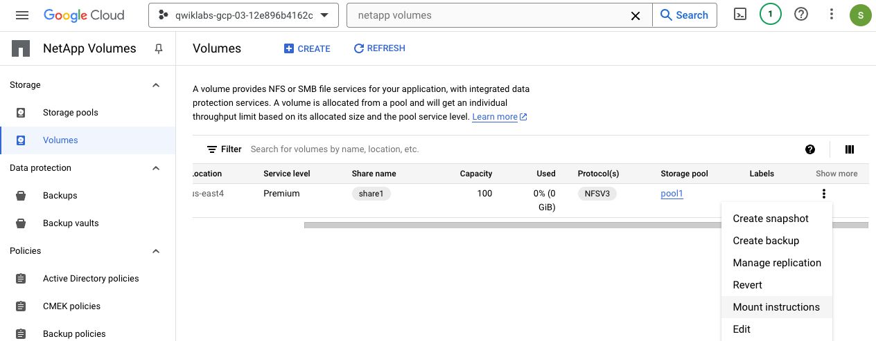Click the NetApp Volumes product icon
The width and height of the screenshot is (876, 341).
[21, 49]
